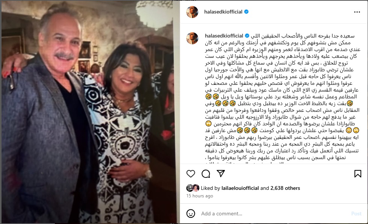Open halasedkiofficial username in the header
This screenshot has height=224, width=368.
(223, 12)
